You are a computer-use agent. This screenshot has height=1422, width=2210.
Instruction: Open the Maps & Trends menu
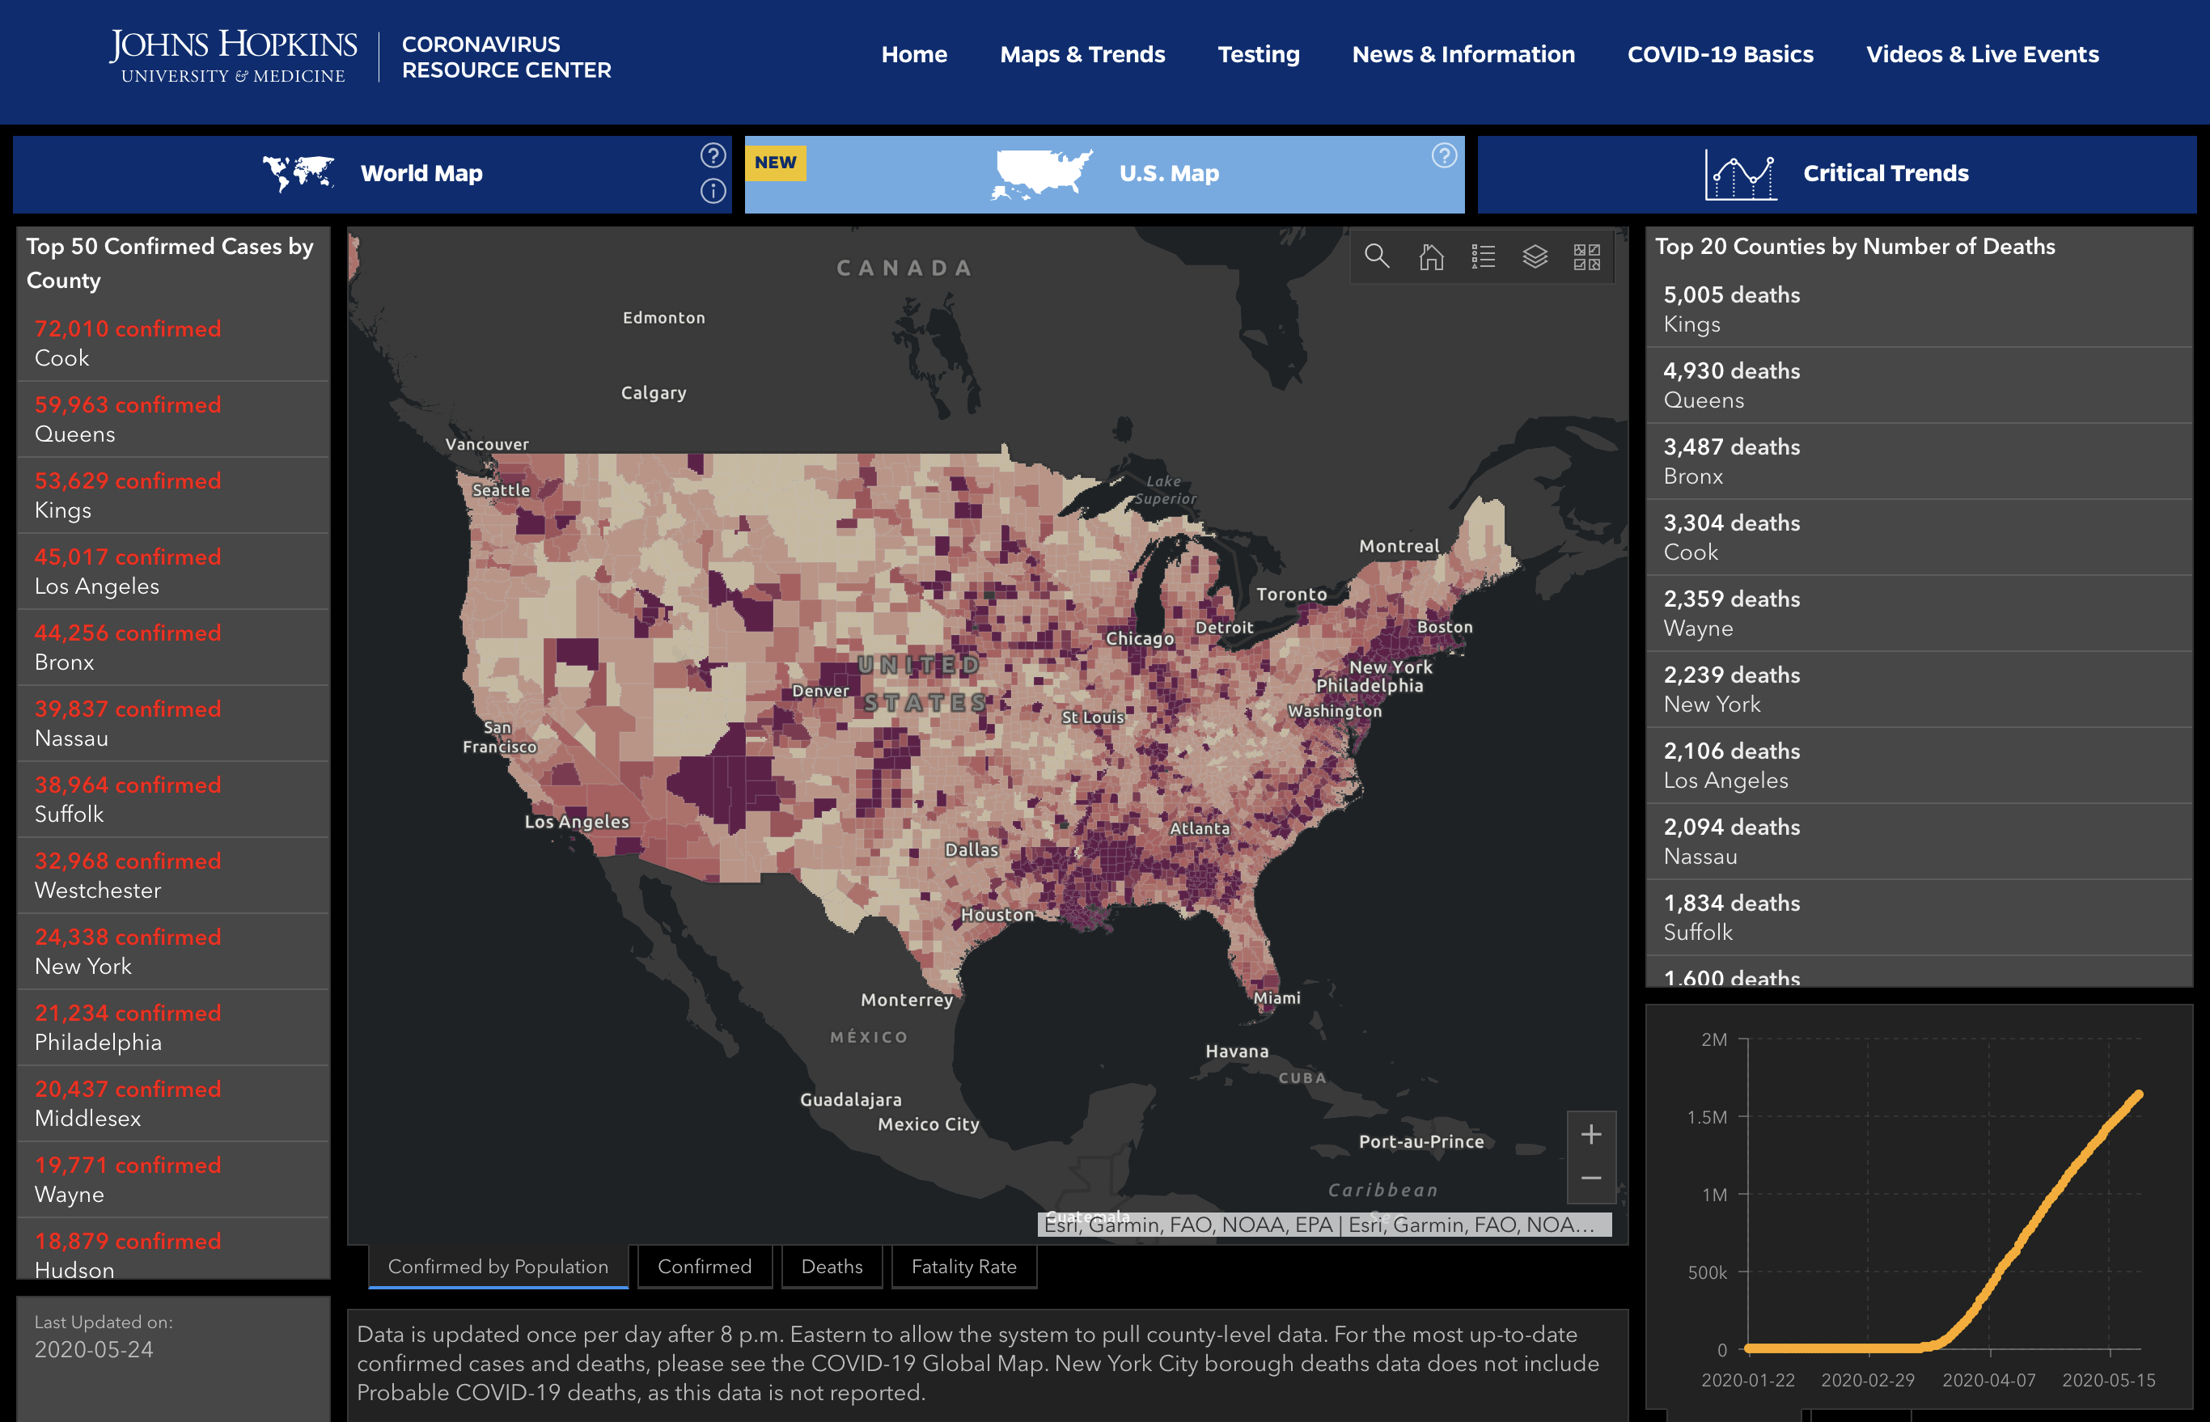[1082, 54]
